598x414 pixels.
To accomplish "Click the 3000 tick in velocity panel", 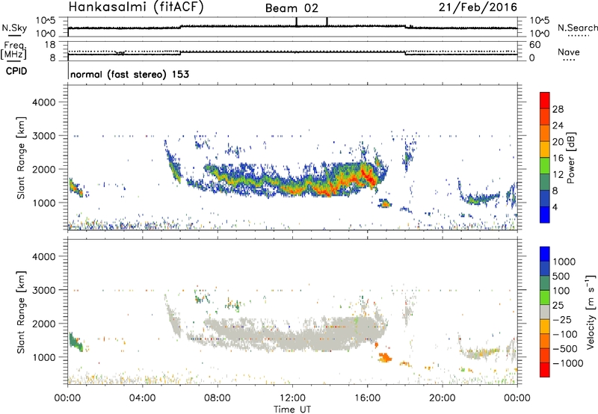I will point(43,290).
